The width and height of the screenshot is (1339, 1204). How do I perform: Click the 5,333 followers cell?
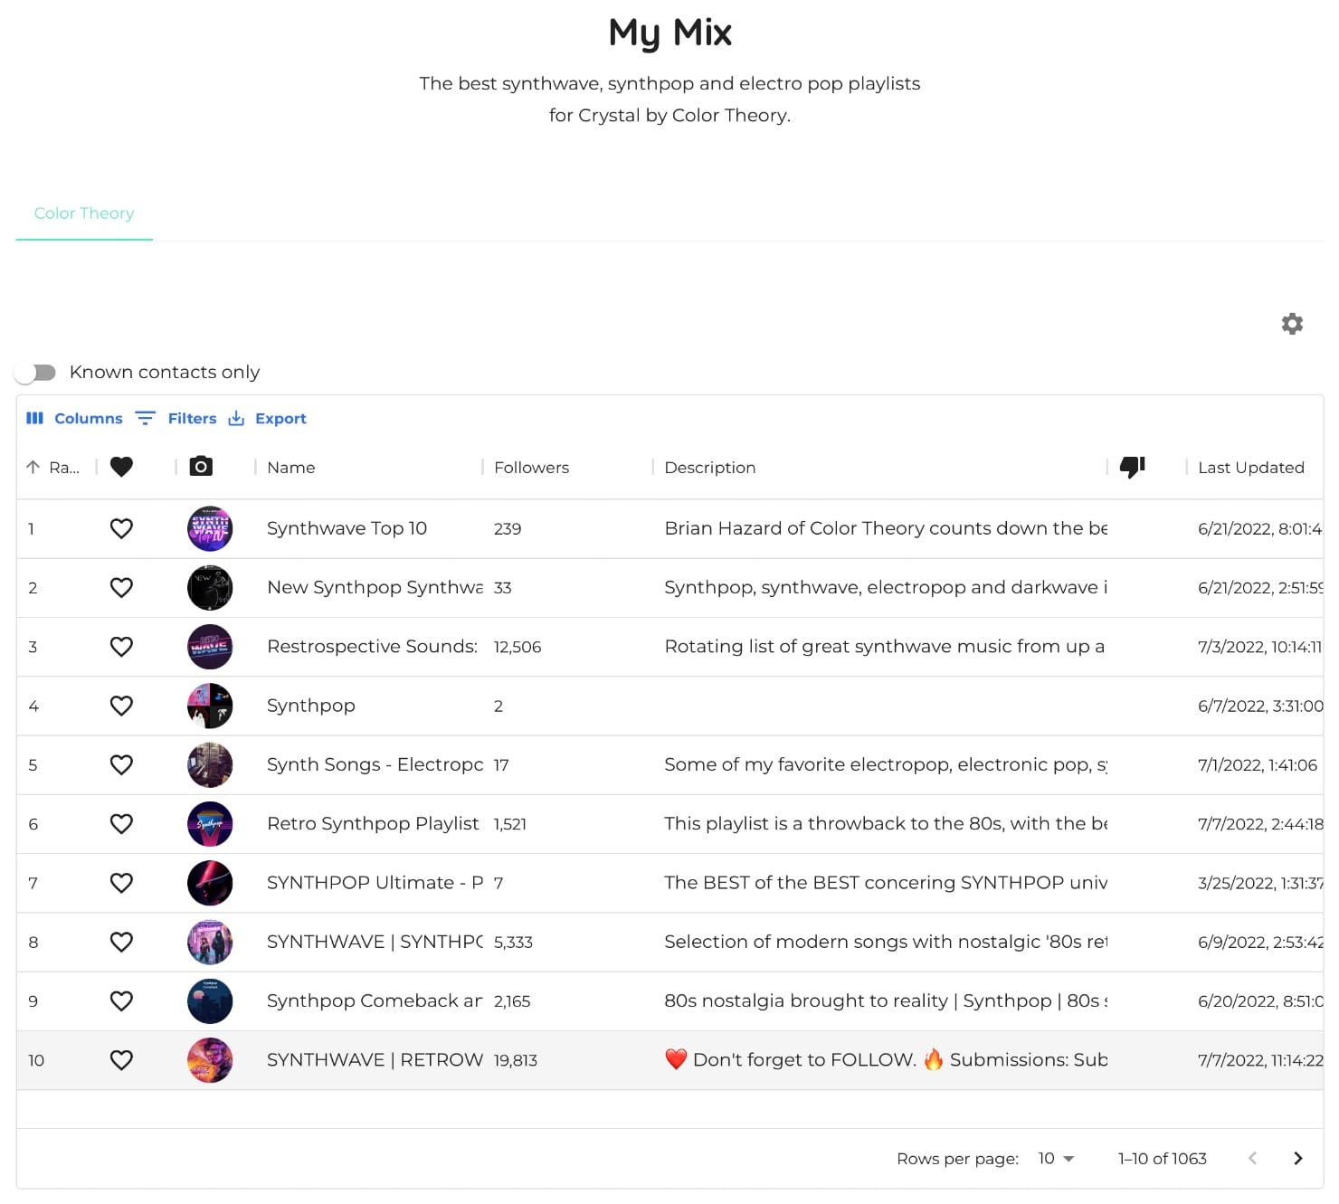click(x=513, y=943)
